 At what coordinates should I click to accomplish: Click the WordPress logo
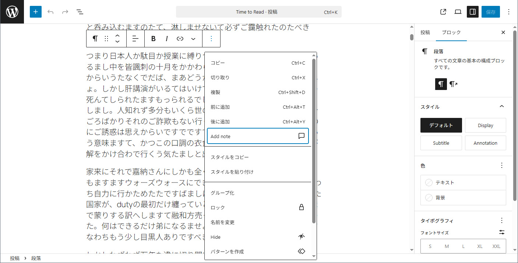click(x=12, y=11)
